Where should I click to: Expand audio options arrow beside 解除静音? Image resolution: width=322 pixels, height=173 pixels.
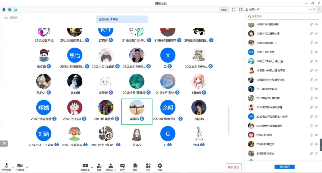[13, 167]
